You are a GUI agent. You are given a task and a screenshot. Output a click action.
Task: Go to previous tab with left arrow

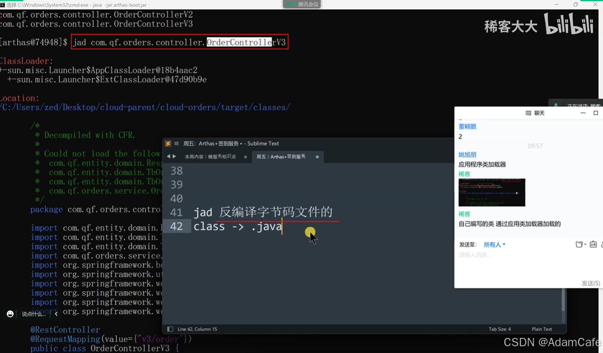(169, 156)
